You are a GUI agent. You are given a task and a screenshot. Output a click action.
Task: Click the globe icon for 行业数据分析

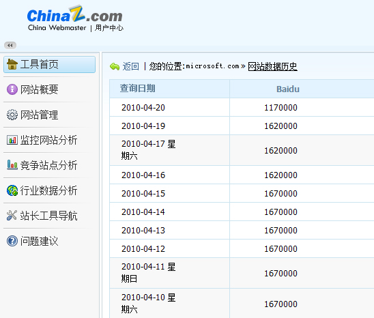pos(12,190)
